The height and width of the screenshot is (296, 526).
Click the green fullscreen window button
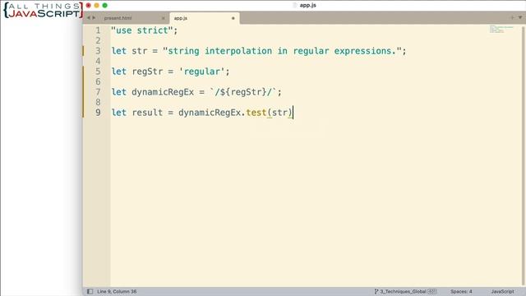104,6
